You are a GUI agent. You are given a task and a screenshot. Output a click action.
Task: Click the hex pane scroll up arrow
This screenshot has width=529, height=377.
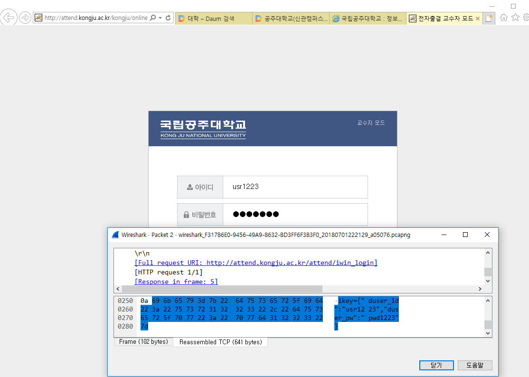(x=488, y=301)
